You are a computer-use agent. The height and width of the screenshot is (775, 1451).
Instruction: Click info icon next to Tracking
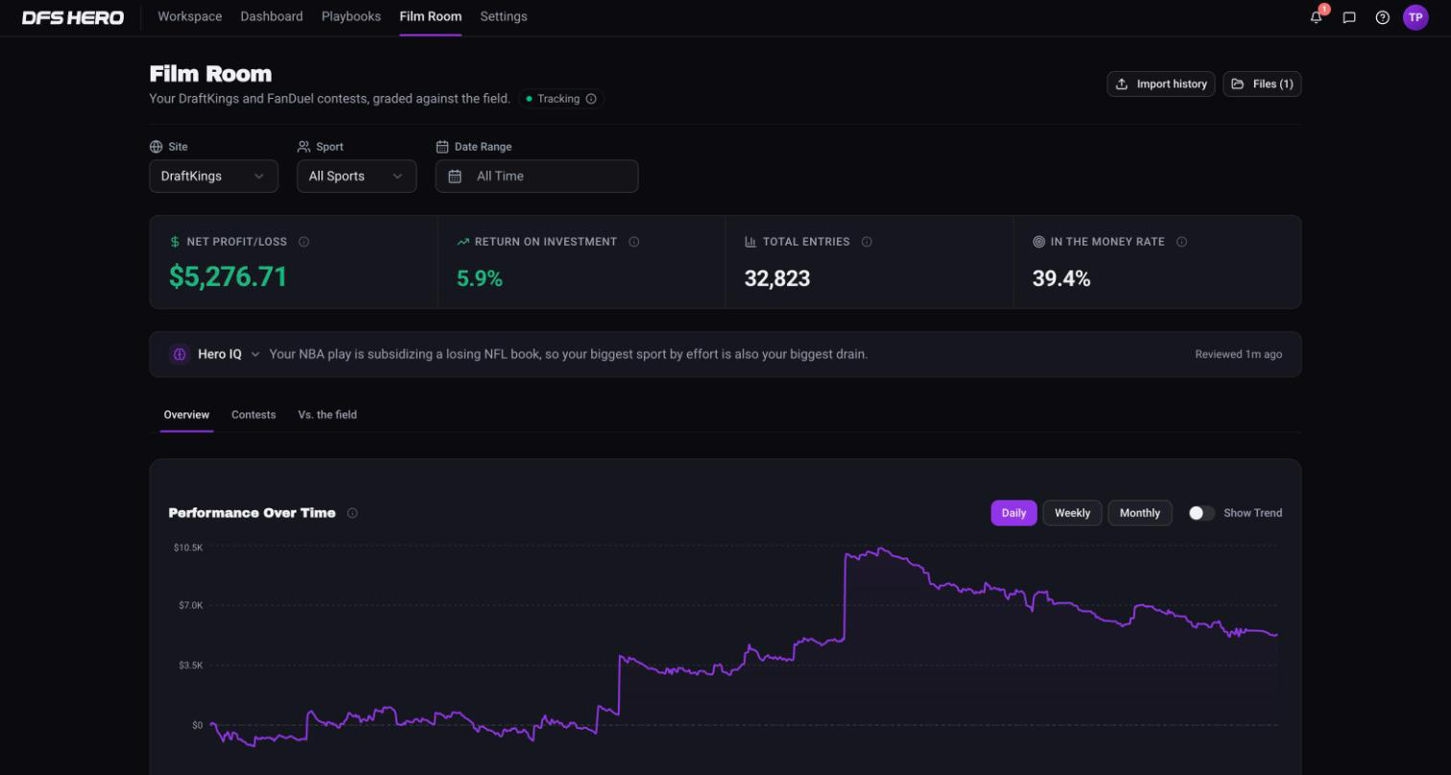591,99
